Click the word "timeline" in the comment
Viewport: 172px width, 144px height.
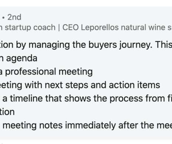(x=26, y=99)
